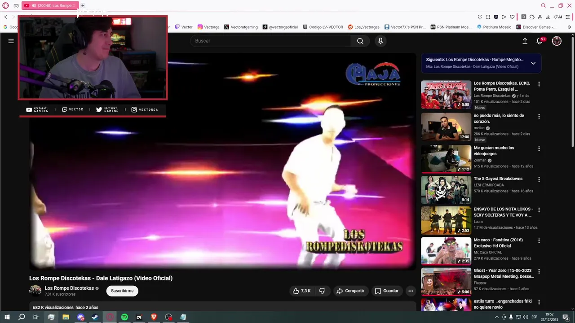The width and height of the screenshot is (575, 323).
Task: Open Steam from the taskbar
Action: click(x=95, y=317)
